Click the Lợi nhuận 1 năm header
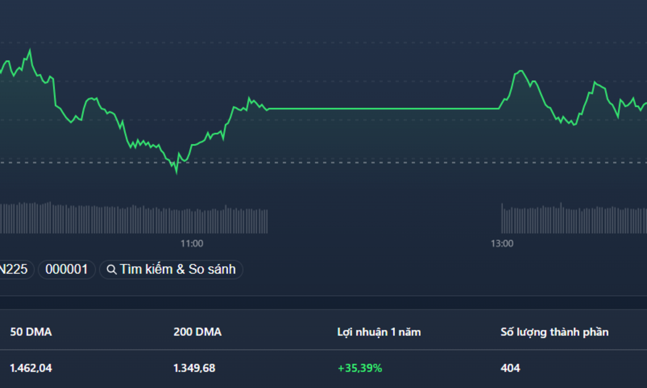647x388 pixels. (379, 332)
